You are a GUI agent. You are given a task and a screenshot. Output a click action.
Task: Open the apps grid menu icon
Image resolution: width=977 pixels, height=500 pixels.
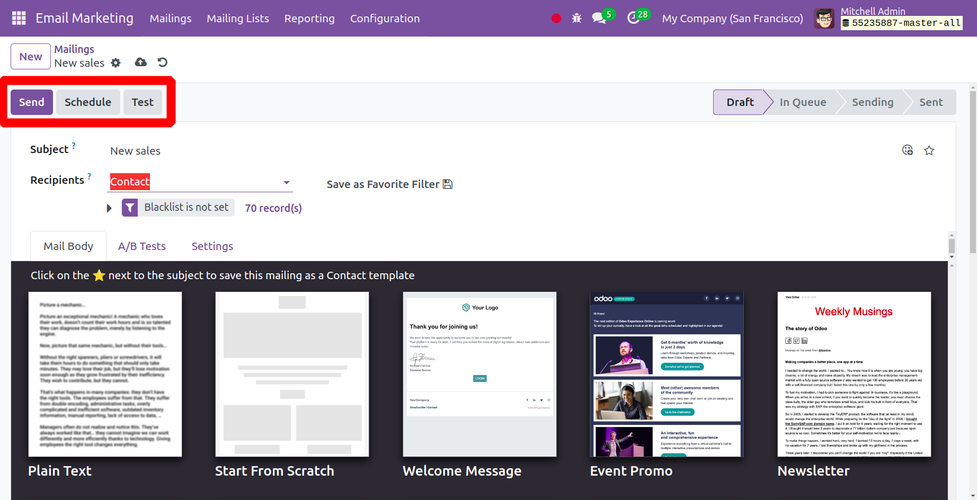tap(19, 18)
